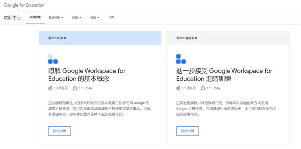The height and width of the screenshot is (149, 301).
Task: Start training for the 進階訓練 course
Action: 188,131
